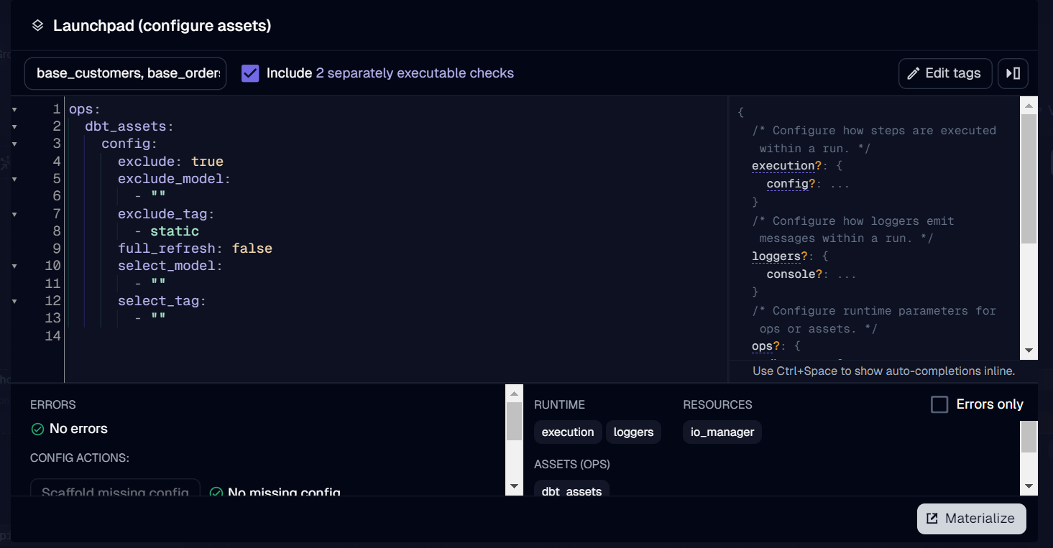Click the panel collapse icon beside Edit tags

click(x=1013, y=73)
